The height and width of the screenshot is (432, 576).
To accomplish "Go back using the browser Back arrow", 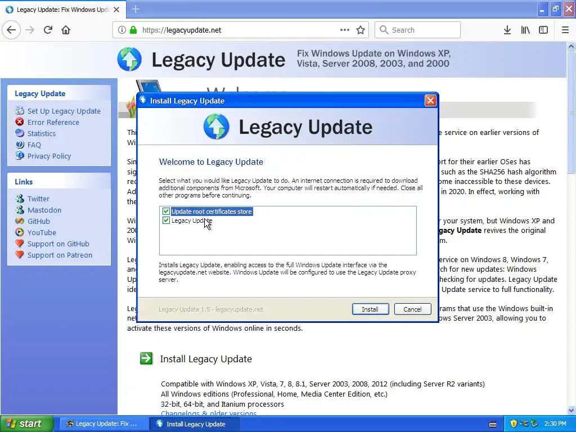I will [x=11, y=30].
